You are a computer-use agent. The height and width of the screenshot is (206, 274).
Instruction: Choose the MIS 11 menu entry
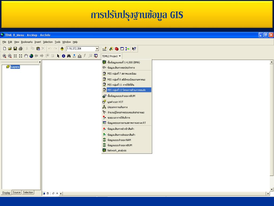pyautogui.click(x=127, y=84)
